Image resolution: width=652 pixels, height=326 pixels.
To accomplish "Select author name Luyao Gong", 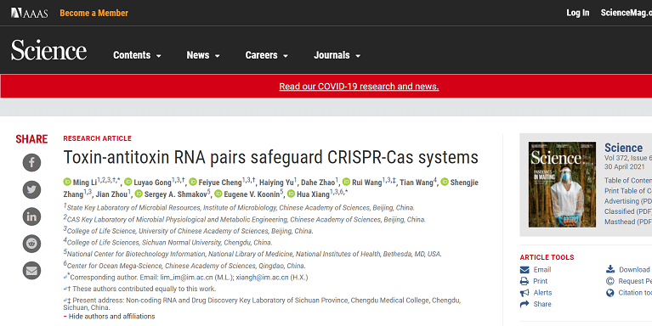I will (153, 183).
